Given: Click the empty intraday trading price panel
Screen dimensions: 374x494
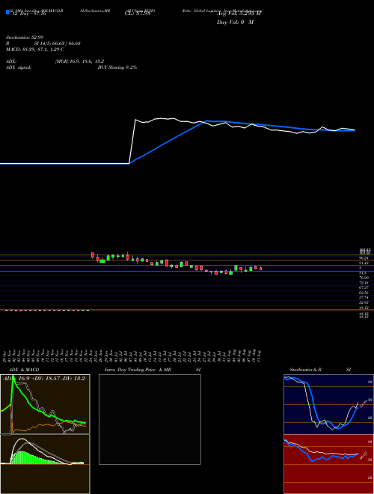Looking at the screenshot, I should coord(150,419).
